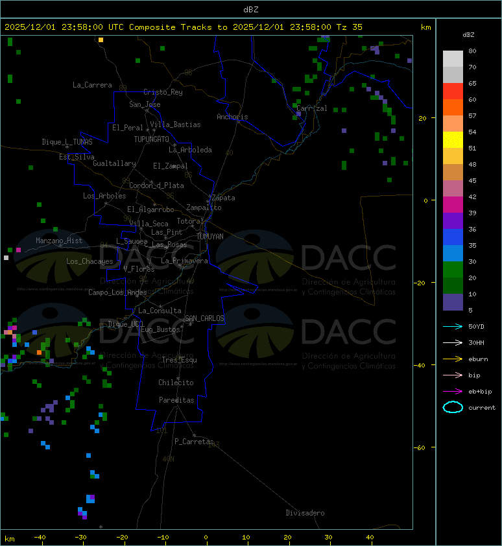Click the Manzano_Hist place label
The height and width of the screenshot is (546, 502).
coord(59,241)
